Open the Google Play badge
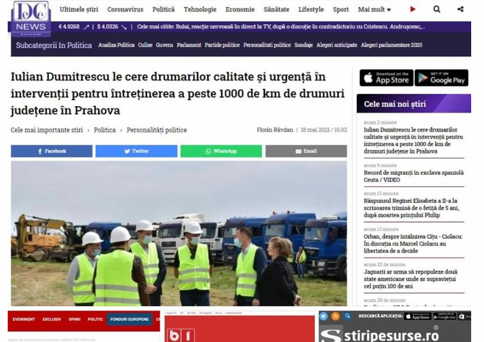The width and height of the screenshot is (484, 342). (x=442, y=77)
